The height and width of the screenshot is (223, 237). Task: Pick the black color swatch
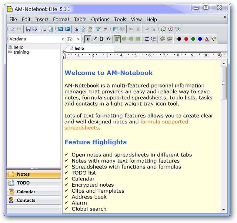[x=179, y=39]
